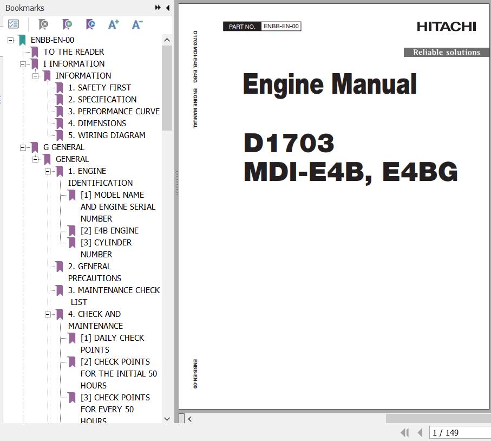Click the Reliable solutions banner
This screenshot has width=491, height=441.
click(x=446, y=52)
